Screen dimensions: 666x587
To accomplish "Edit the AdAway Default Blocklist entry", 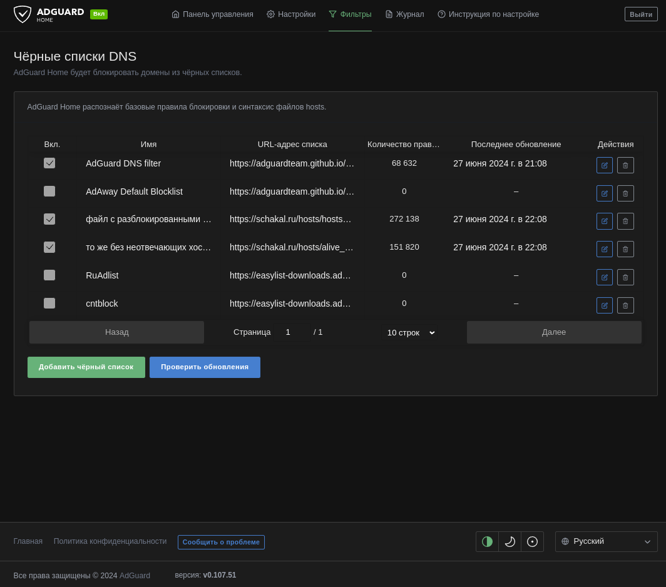I will pos(605,193).
